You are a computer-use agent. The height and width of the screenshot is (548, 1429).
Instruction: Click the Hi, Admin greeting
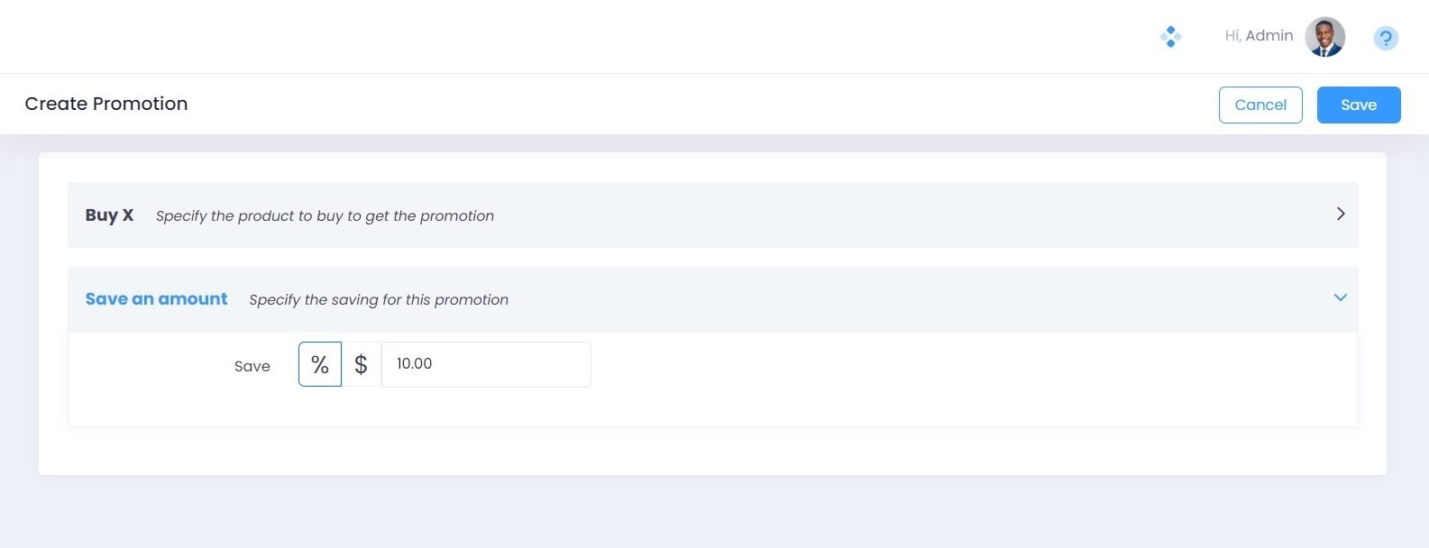[x=1259, y=36]
